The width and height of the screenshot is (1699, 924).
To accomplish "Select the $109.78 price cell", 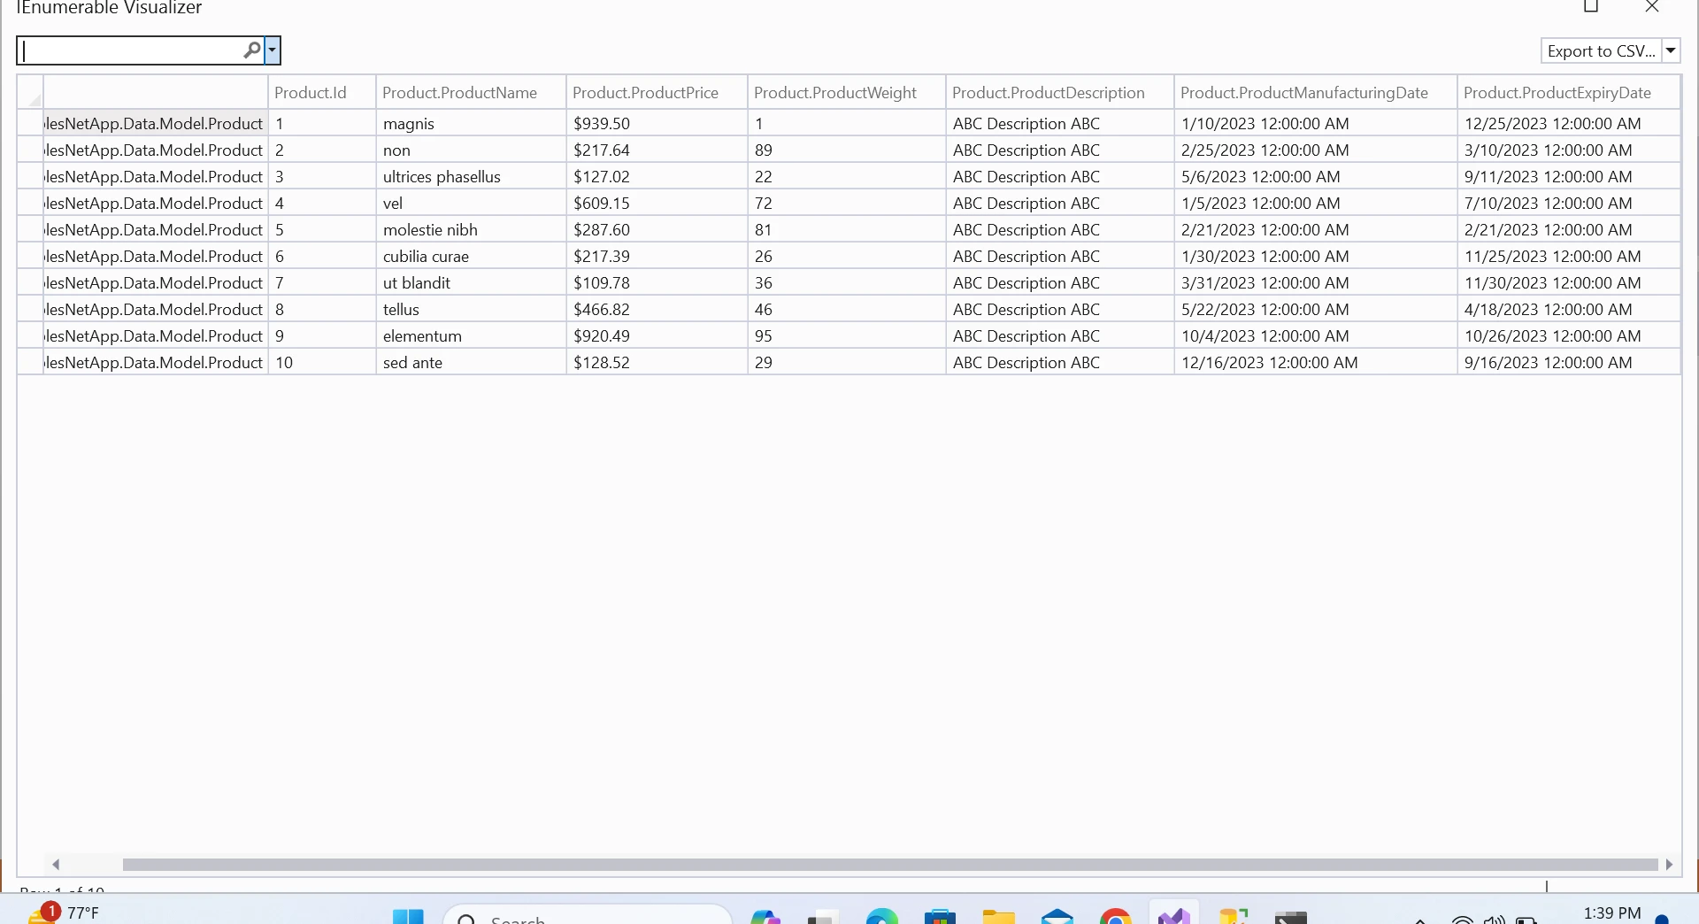I will pyautogui.click(x=657, y=282).
